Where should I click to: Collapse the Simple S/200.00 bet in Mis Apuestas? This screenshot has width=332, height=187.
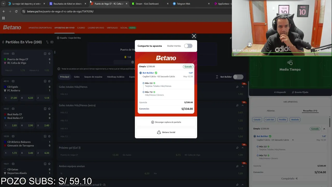324,129
